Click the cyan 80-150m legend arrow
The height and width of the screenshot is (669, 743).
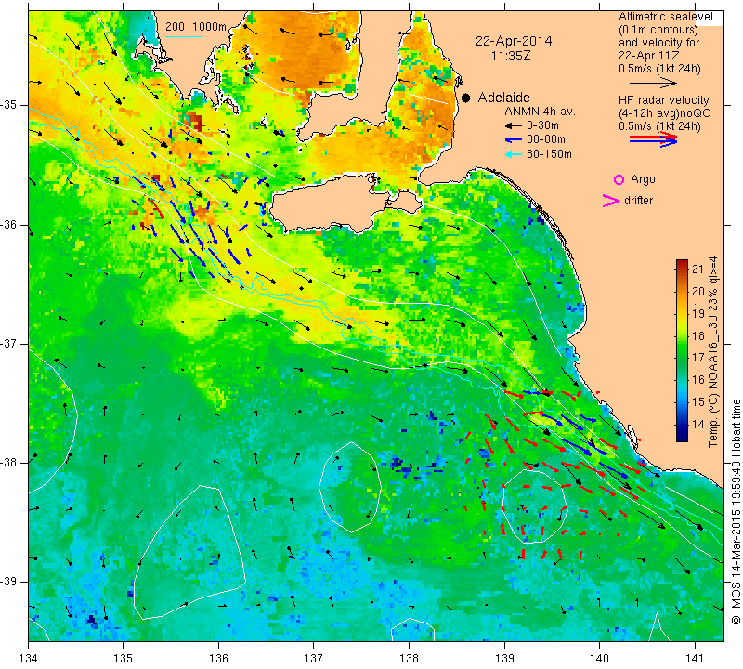click(x=514, y=154)
